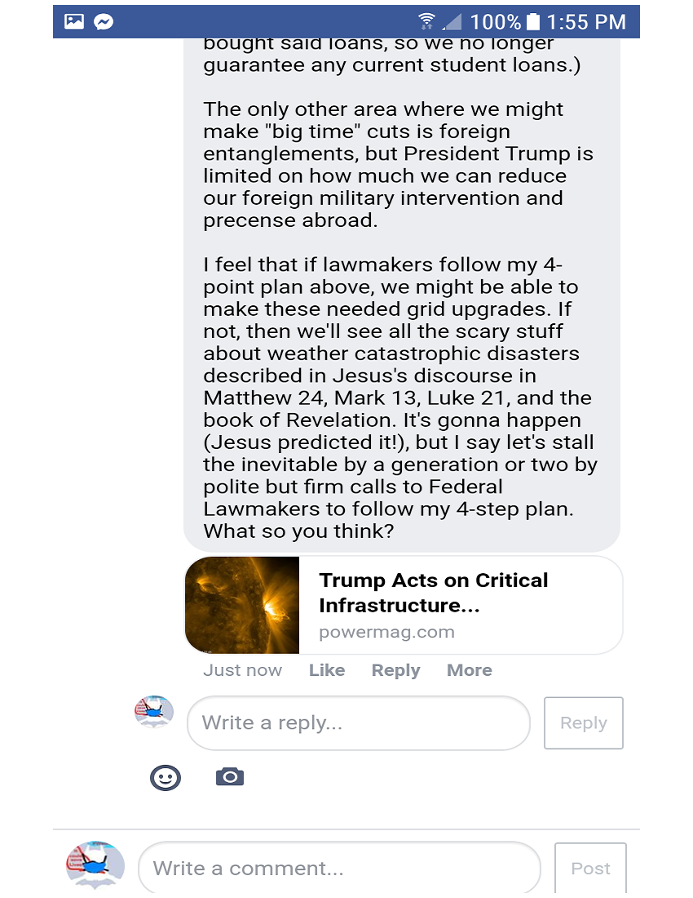Tap the profile avatar beside reply field
The width and height of the screenshot is (693, 898).
[x=154, y=712]
